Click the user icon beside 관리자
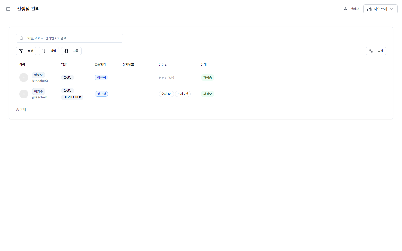Screen dimensions: 402x251 pos(346,9)
